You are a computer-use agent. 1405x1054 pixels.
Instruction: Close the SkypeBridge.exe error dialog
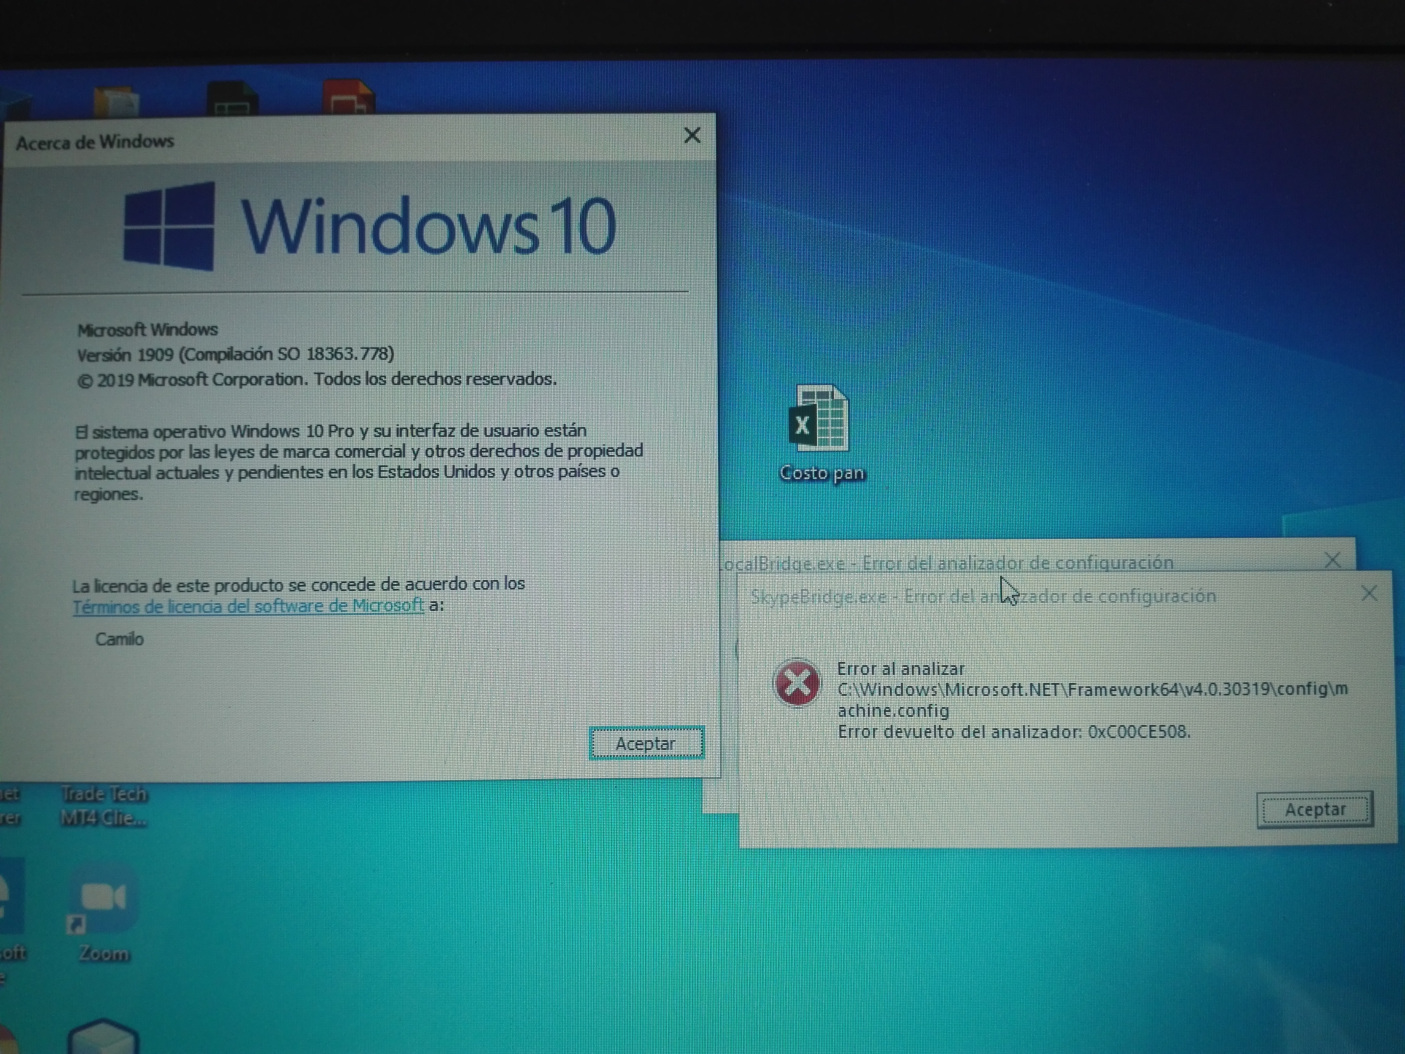(x=1370, y=594)
